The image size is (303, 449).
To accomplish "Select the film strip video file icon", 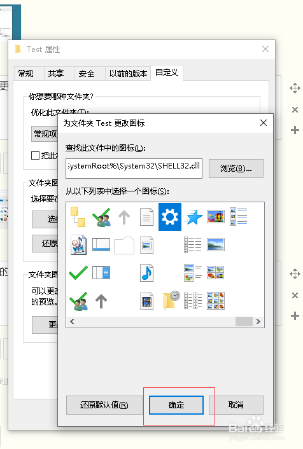I will pos(146,301).
